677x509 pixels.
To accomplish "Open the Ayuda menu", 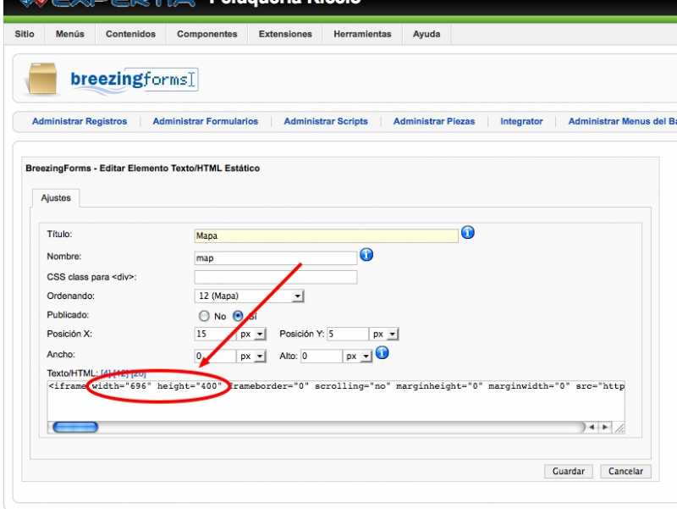I will 427,34.
